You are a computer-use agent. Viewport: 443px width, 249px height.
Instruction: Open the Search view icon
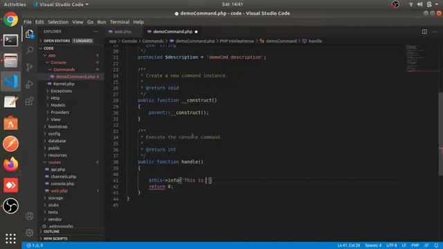point(30,50)
